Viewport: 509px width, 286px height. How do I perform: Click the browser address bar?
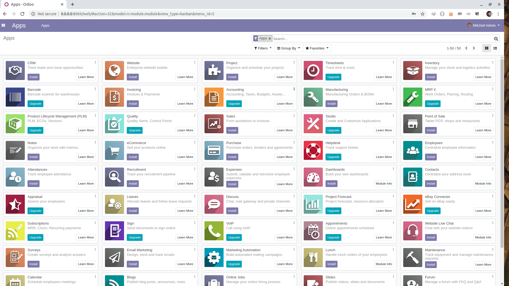coord(219,14)
